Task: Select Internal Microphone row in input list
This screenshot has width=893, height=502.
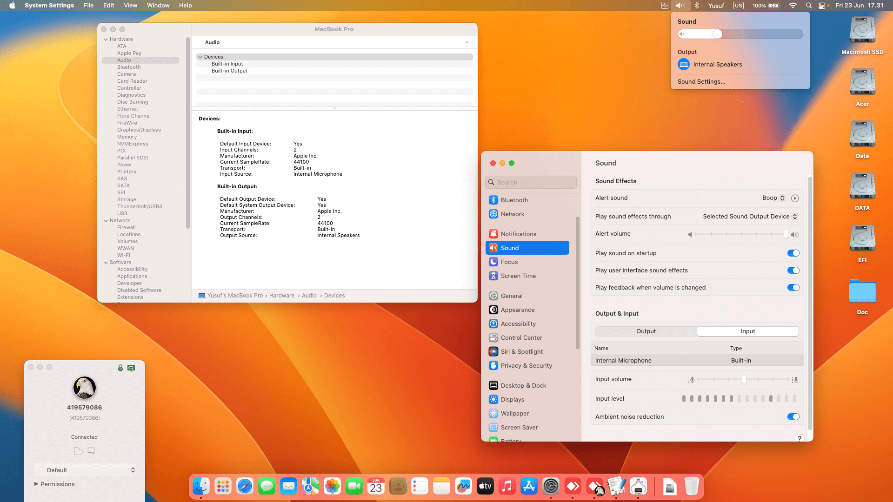Action: pyautogui.click(x=697, y=361)
